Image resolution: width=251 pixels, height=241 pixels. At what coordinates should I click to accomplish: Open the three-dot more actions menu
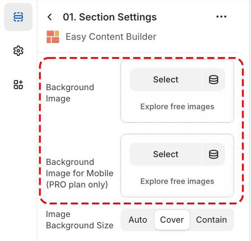tap(221, 17)
